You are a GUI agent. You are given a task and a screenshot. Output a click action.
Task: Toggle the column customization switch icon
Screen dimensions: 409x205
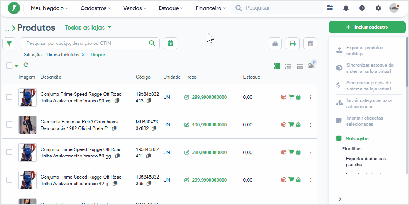point(312,65)
